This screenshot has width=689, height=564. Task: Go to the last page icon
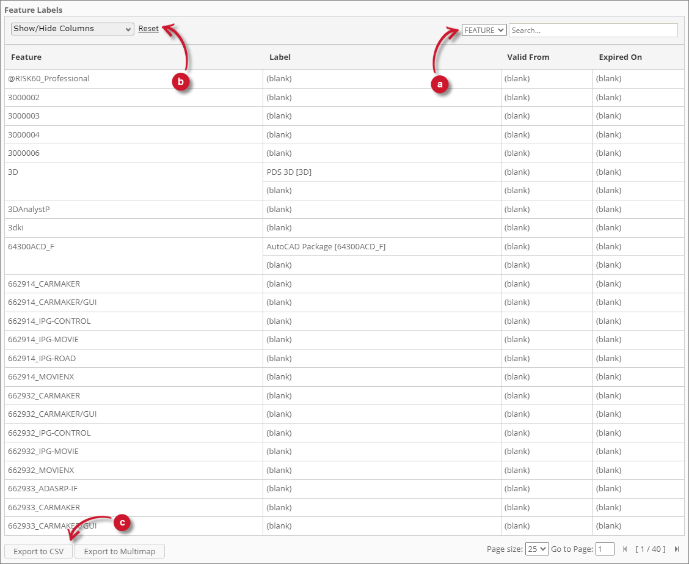(677, 549)
